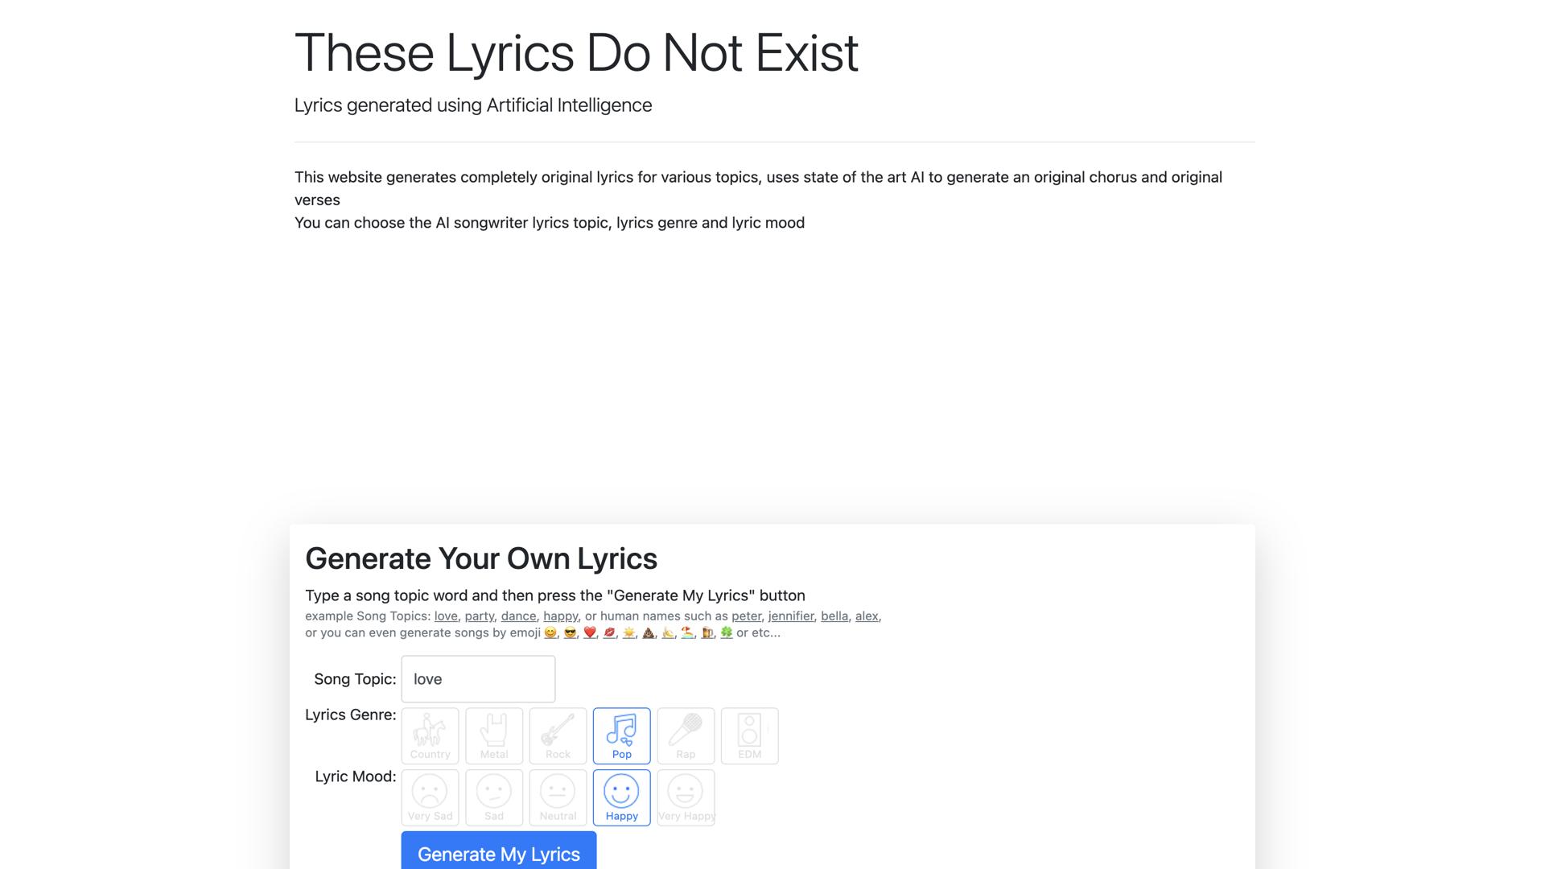
Task: Click inside the Song Topic text field
Action: click(x=478, y=679)
